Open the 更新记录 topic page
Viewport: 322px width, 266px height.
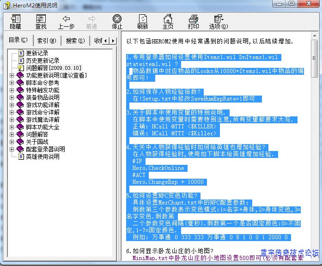37,53
